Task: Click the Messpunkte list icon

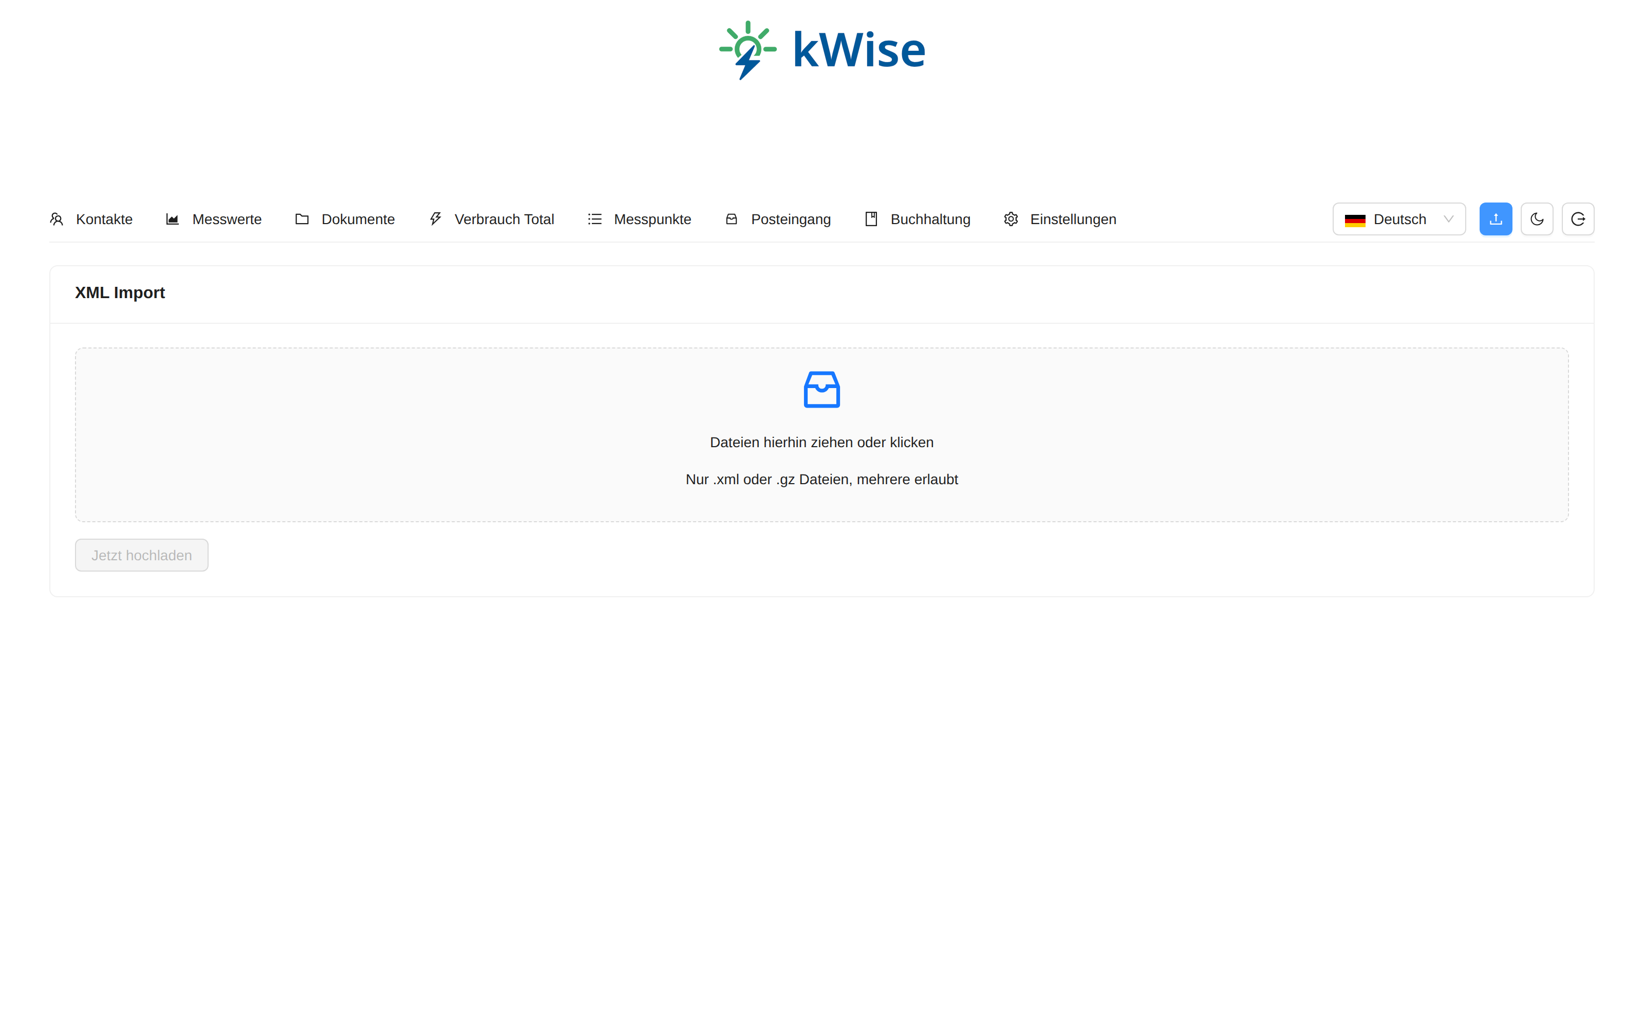Action: (594, 219)
